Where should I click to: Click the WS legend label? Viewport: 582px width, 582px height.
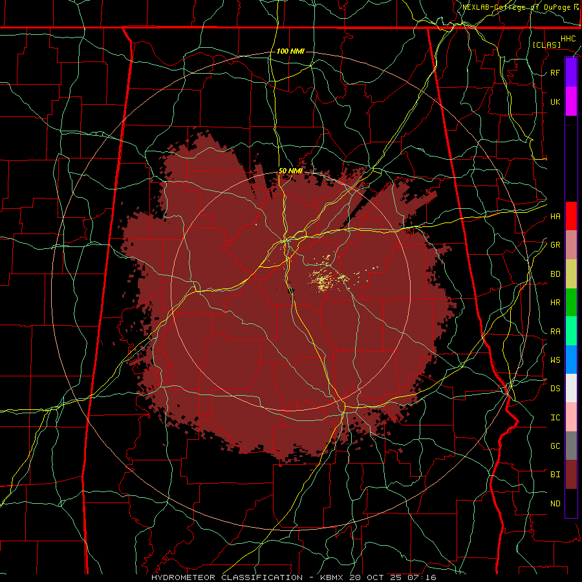pos(555,360)
